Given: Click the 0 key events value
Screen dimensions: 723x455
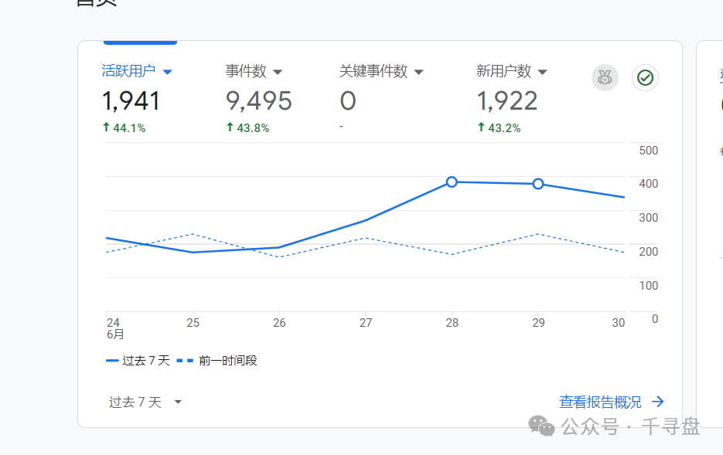Looking at the screenshot, I should (348, 101).
